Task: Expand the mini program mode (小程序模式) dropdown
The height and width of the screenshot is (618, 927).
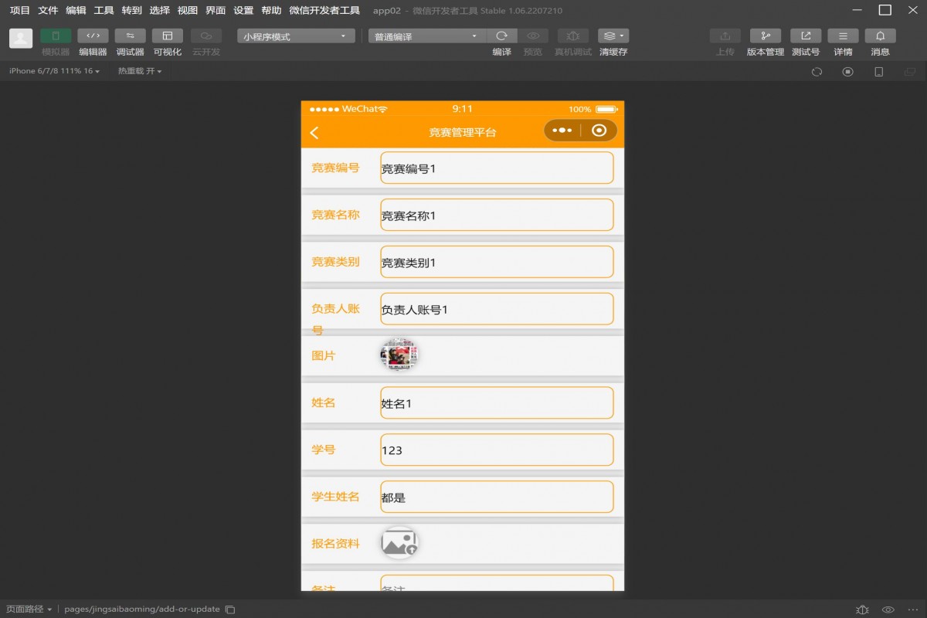Action: [295, 36]
